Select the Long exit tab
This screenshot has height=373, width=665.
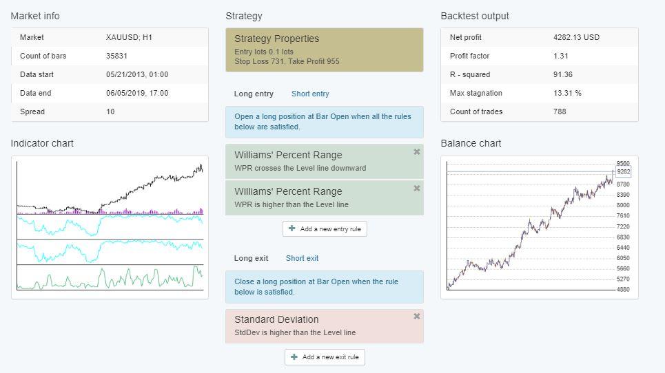(251, 258)
